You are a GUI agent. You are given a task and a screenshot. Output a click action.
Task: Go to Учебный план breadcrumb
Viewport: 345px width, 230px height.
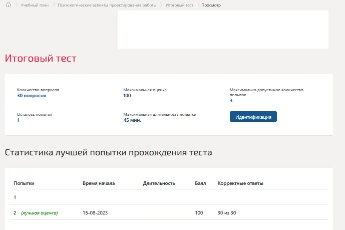point(35,5)
